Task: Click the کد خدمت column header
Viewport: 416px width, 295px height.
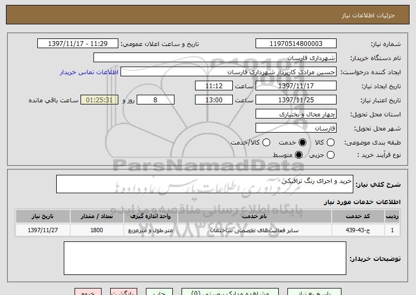Action: click(x=358, y=217)
